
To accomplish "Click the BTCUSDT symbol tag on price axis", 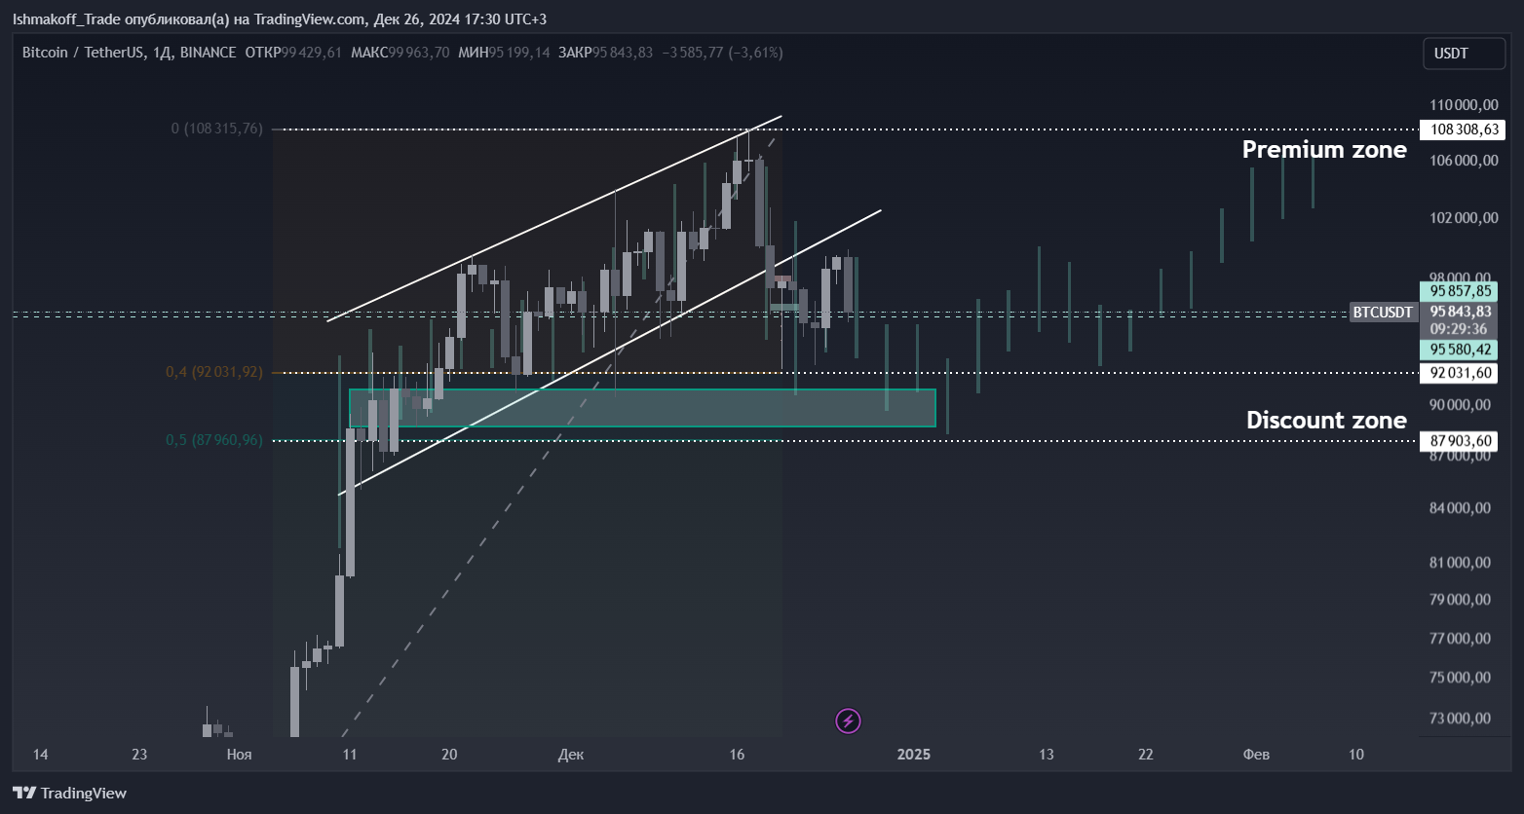I will click(1382, 313).
